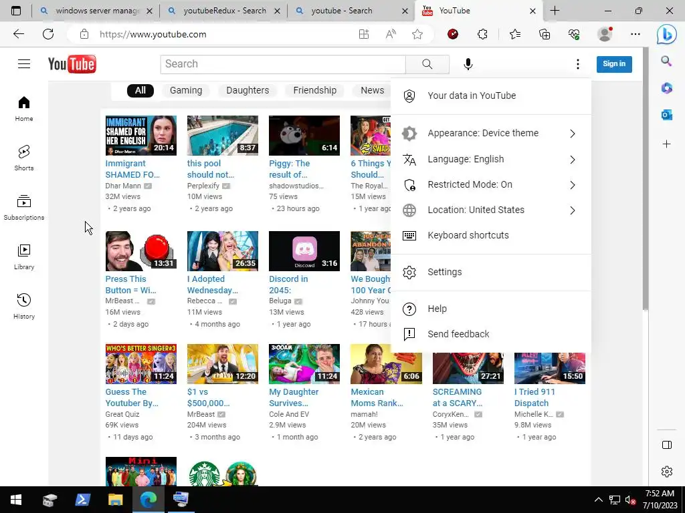Switch to the youtubeRedux - Search tab

(x=224, y=11)
